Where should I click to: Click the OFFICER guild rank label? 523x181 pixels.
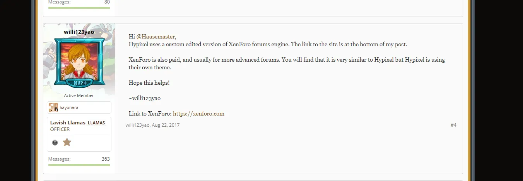(x=60, y=129)
